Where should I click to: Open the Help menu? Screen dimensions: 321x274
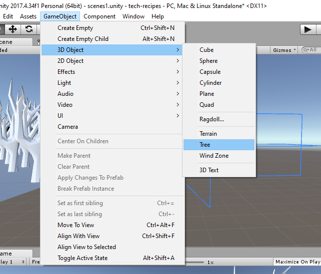(x=157, y=16)
